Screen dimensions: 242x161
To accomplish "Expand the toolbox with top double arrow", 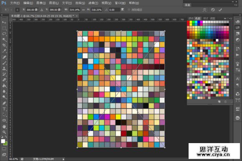I will [2, 15].
